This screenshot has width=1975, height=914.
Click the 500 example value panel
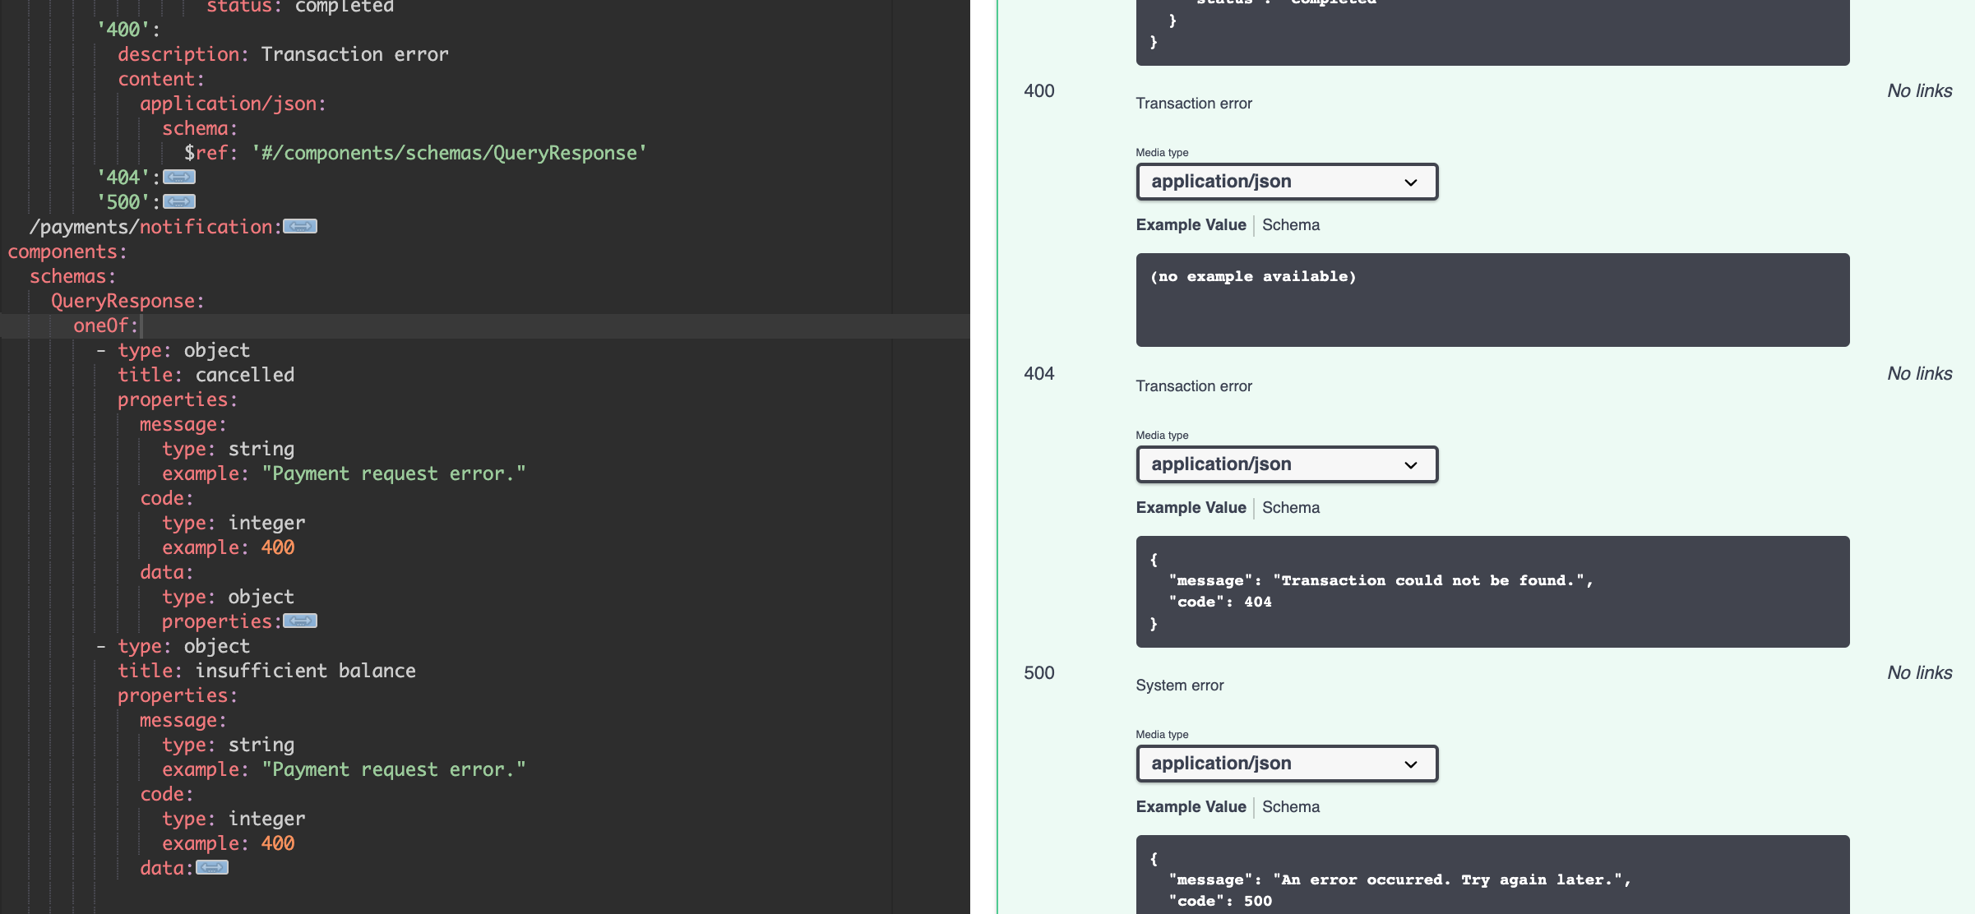pos(1492,879)
